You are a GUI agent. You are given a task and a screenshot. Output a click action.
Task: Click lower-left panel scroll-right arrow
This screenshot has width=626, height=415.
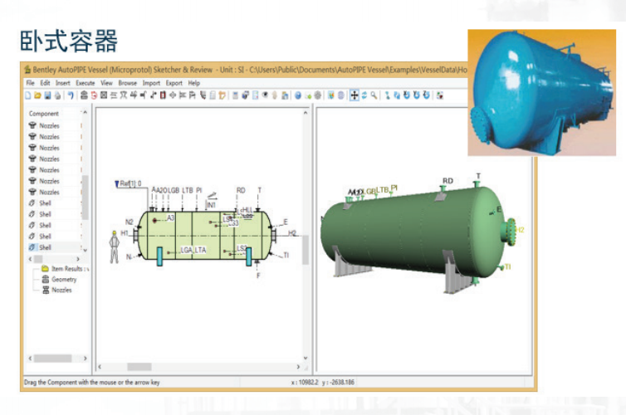(85, 359)
